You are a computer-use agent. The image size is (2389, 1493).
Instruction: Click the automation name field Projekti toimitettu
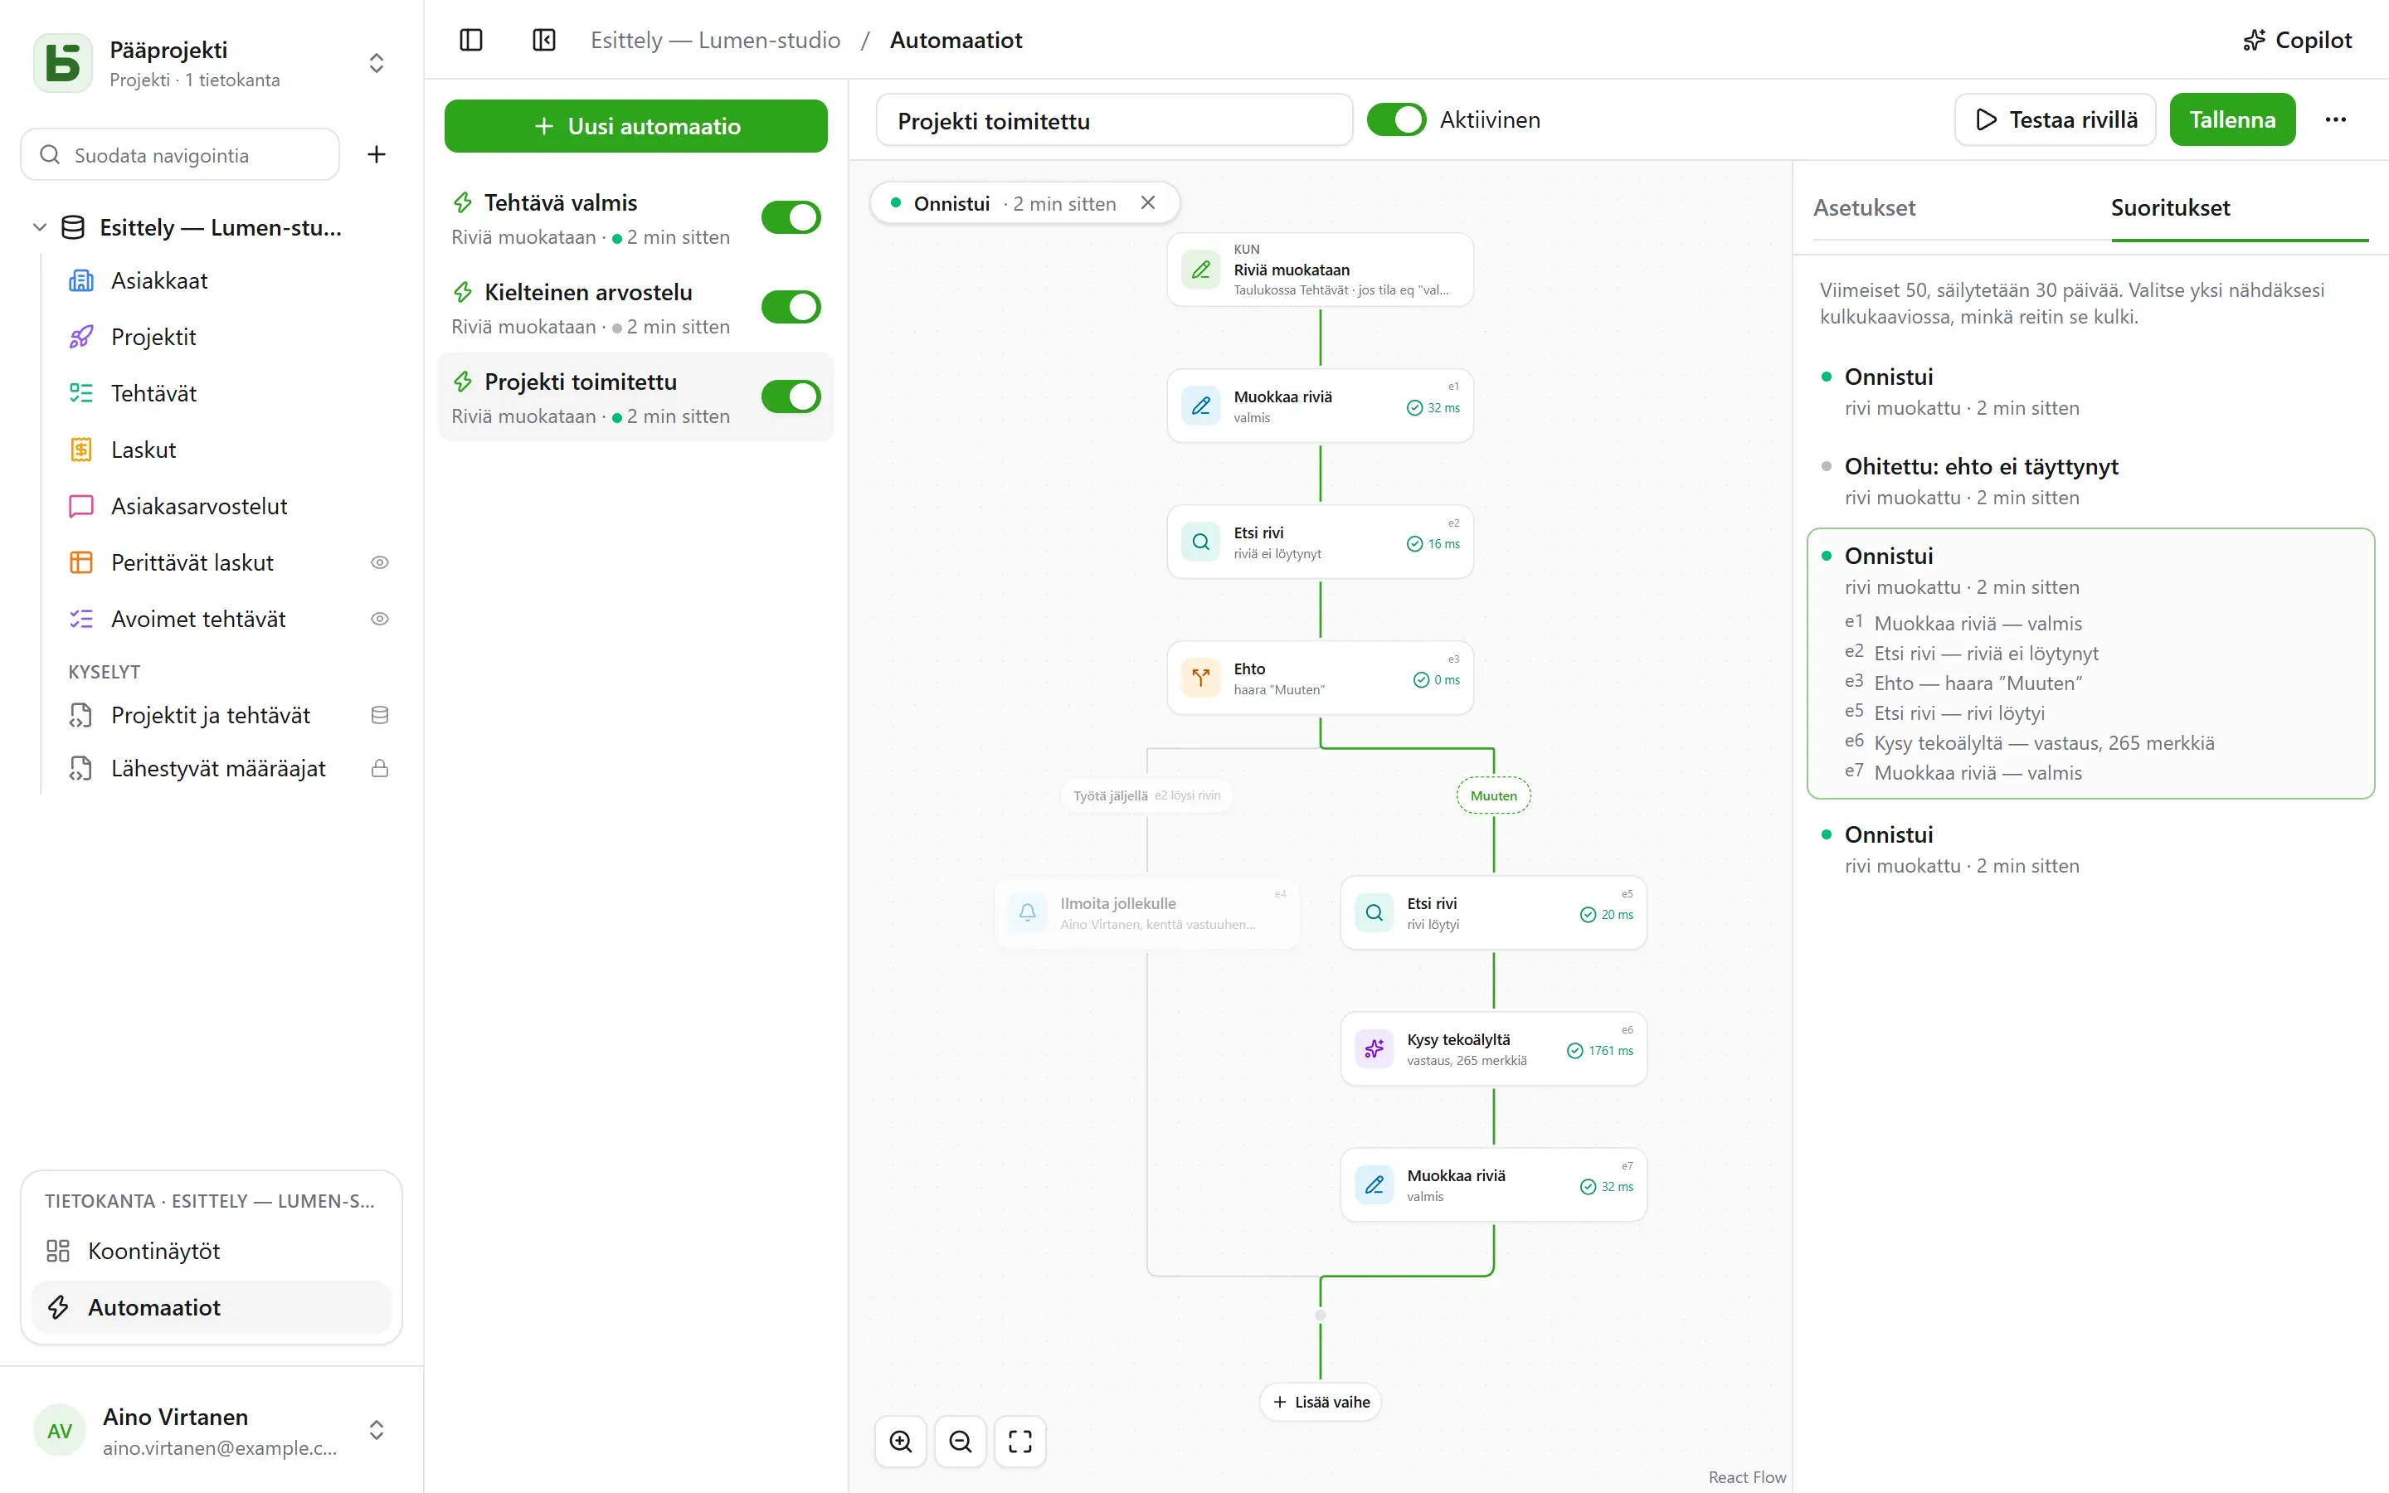1113,120
